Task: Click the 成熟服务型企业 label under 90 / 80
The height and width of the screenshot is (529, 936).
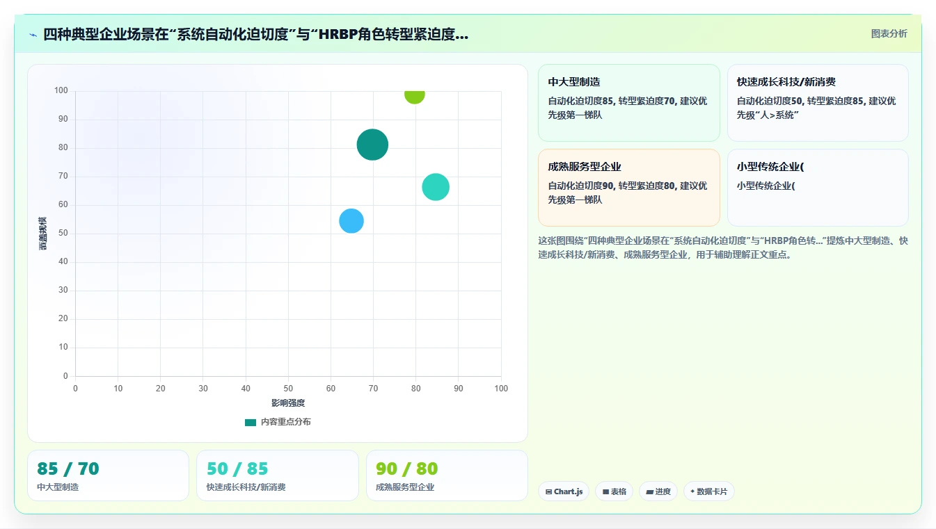Action: click(405, 487)
